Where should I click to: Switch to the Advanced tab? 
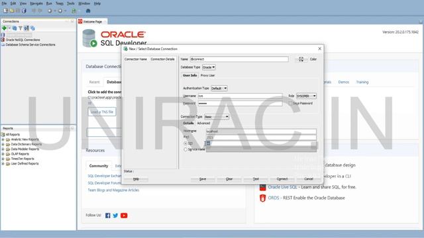click(x=203, y=123)
